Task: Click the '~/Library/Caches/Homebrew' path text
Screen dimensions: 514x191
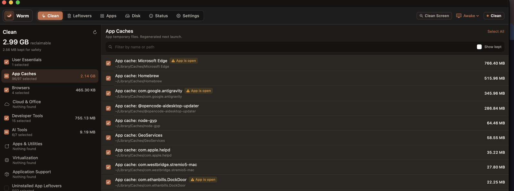Action: (x=138, y=81)
